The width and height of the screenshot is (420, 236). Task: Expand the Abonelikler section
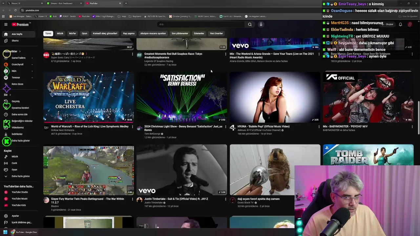pyautogui.click(x=12, y=51)
